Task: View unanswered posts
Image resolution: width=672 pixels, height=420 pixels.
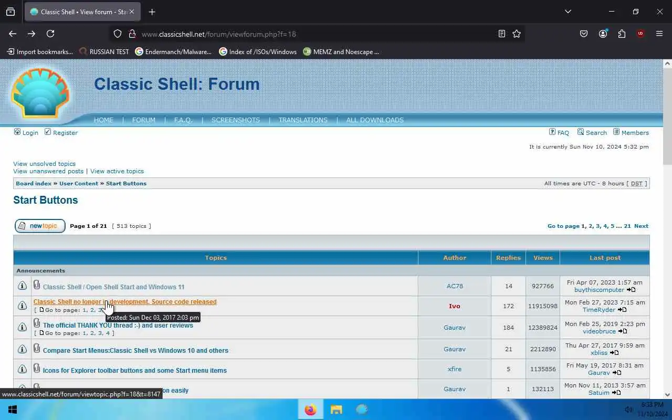Action: pos(48,171)
